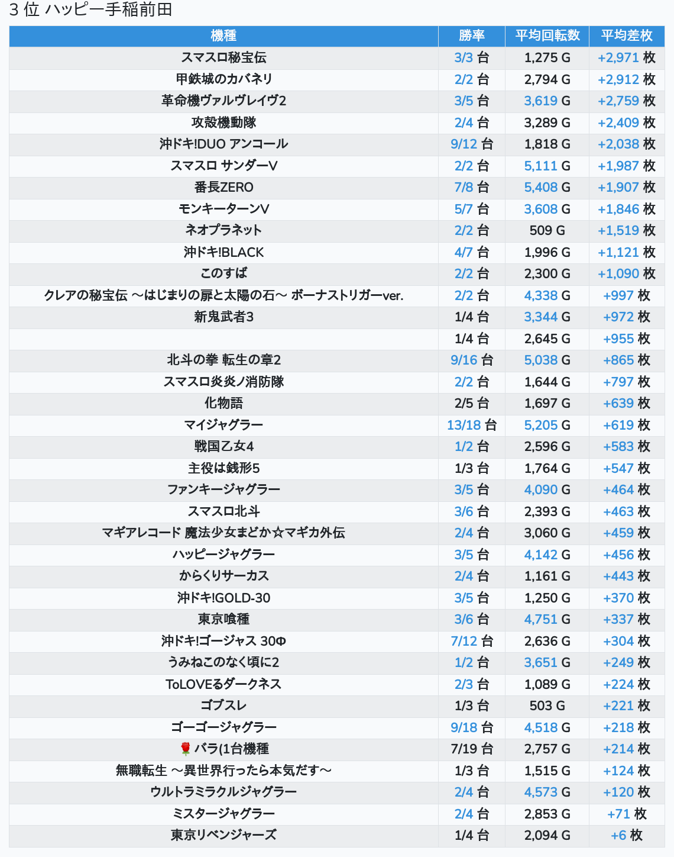Viewport: 674px width, 857px height.
Task: Sort by the 勝率 column header
Action: tap(472, 36)
